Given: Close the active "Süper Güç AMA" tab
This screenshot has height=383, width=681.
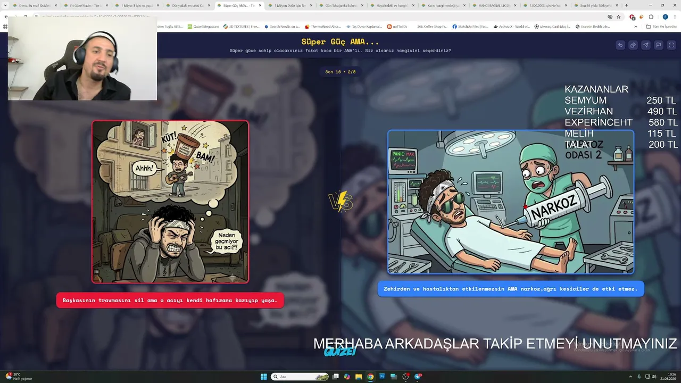Looking at the screenshot, I should tap(260, 5).
